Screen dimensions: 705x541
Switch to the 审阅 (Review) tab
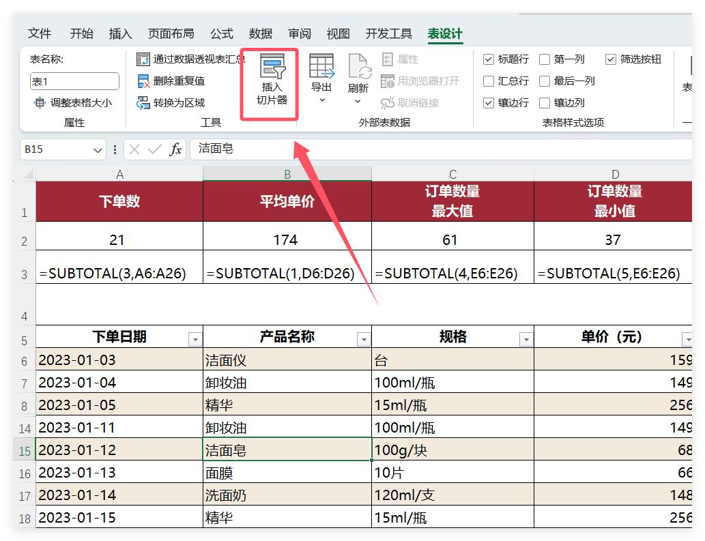pos(300,33)
